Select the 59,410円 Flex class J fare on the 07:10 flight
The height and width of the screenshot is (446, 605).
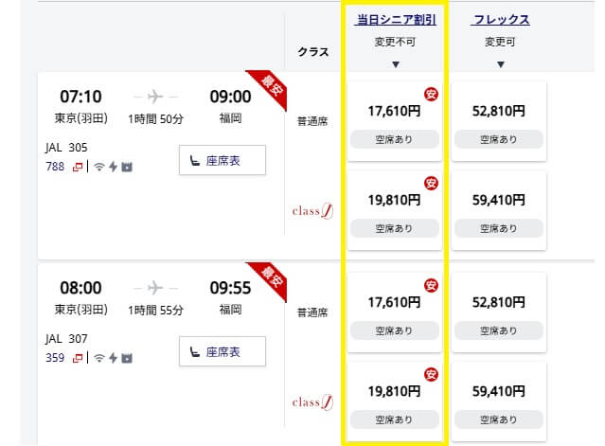point(499,210)
